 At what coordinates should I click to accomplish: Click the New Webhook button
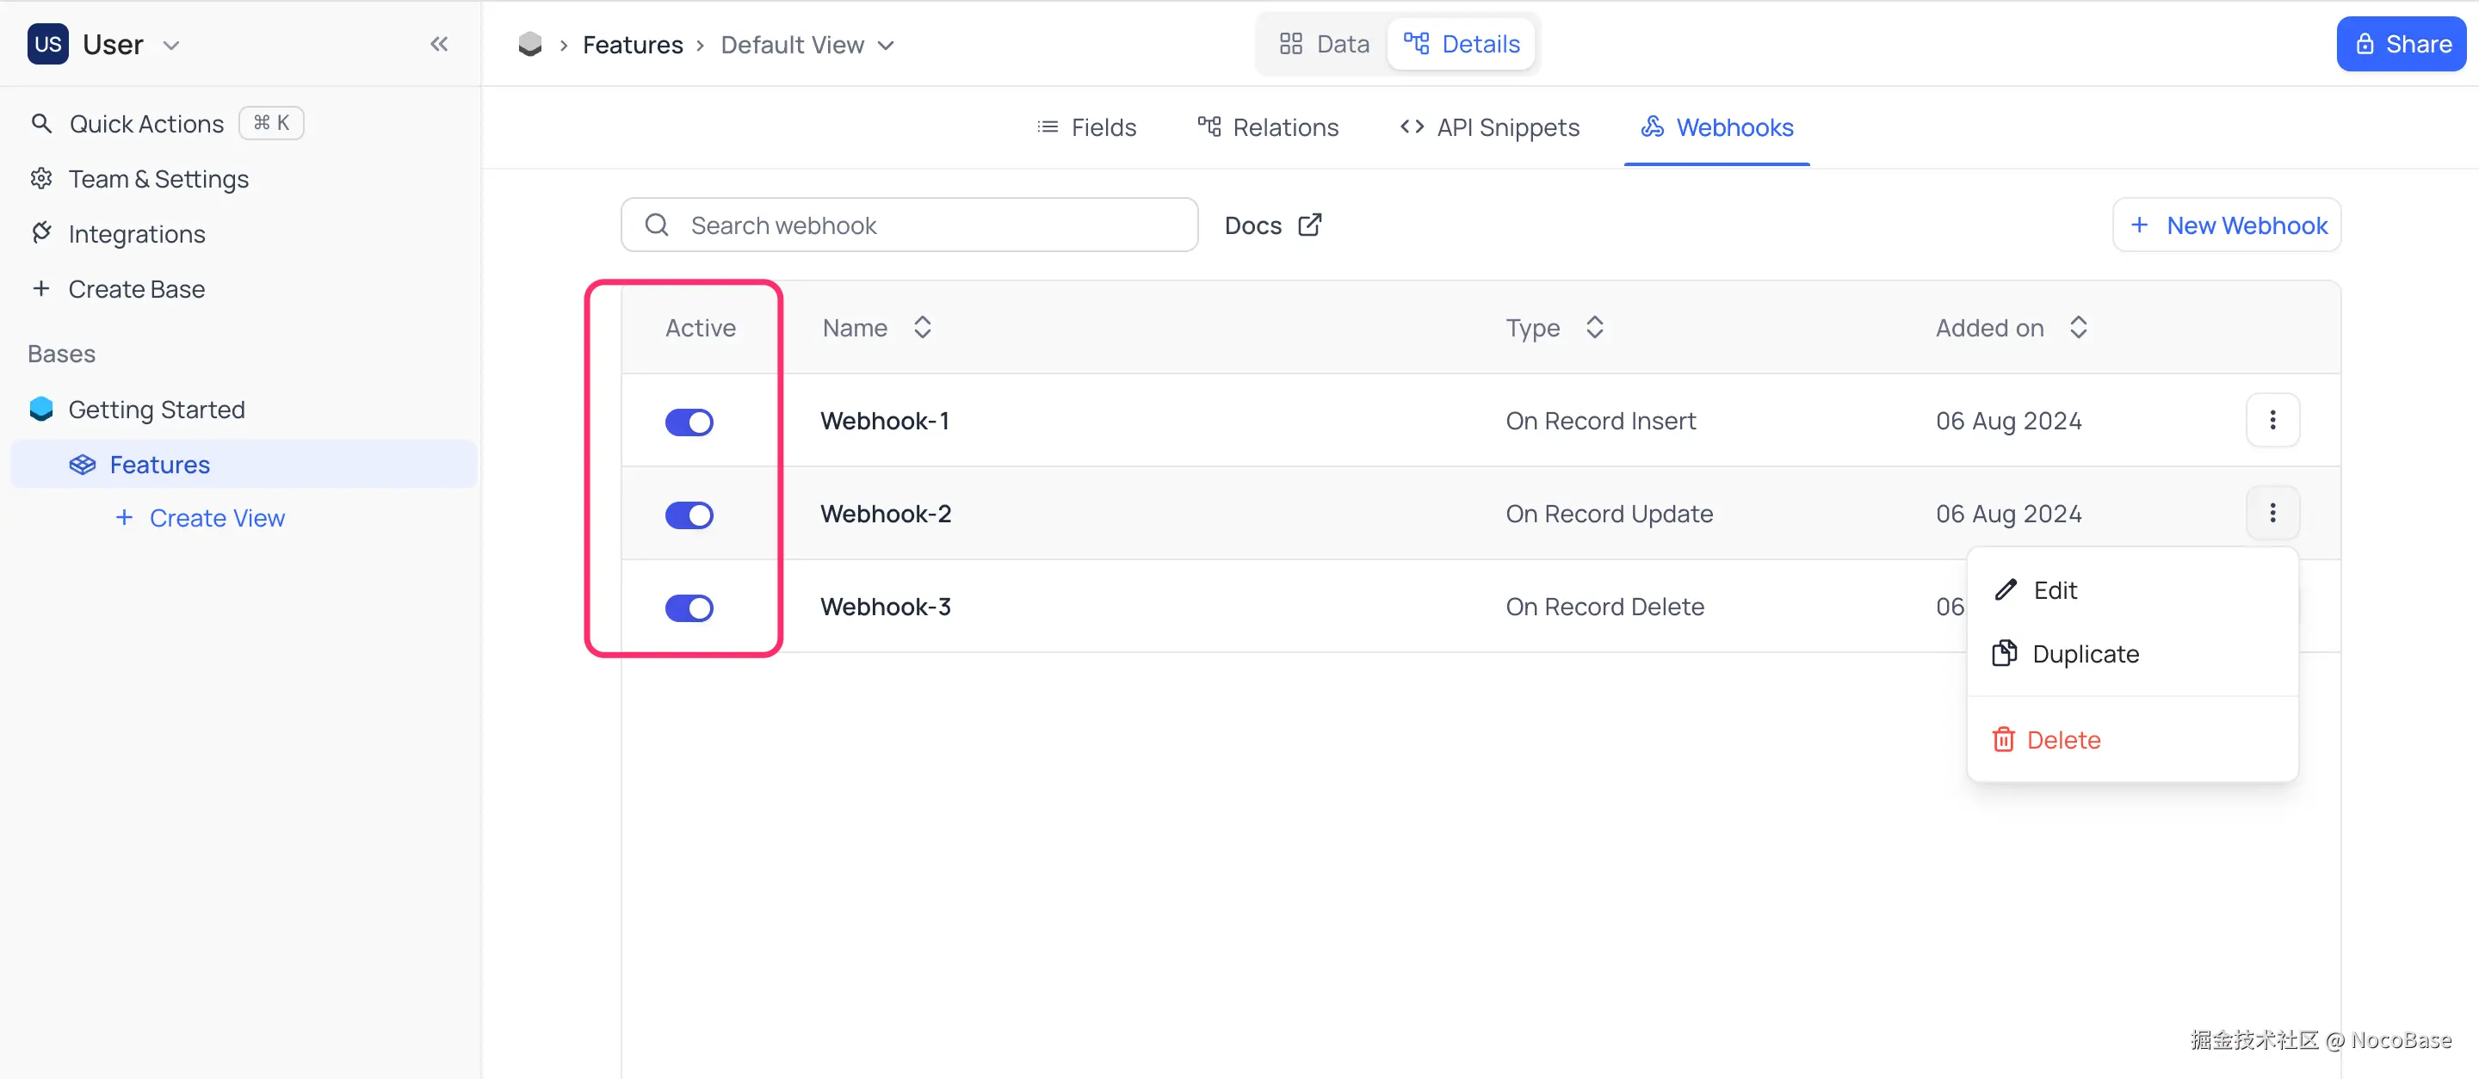pyautogui.click(x=2227, y=225)
